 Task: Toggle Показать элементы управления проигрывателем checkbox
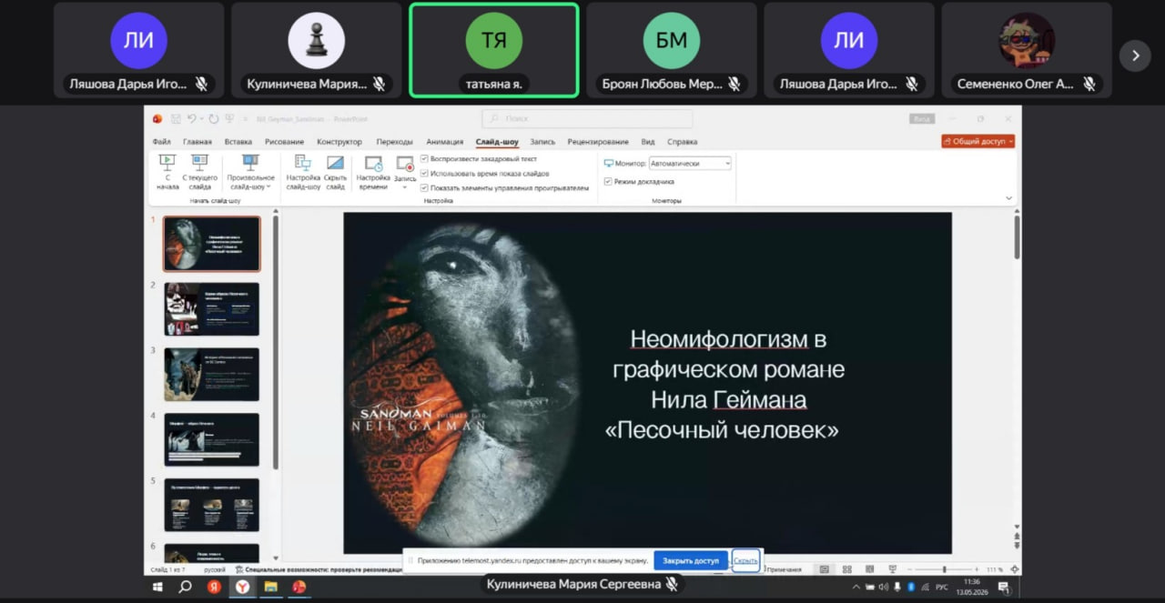(424, 187)
